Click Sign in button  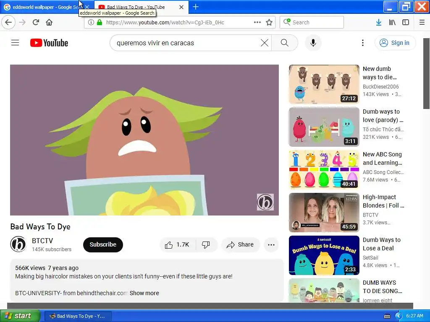click(x=395, y=43)
